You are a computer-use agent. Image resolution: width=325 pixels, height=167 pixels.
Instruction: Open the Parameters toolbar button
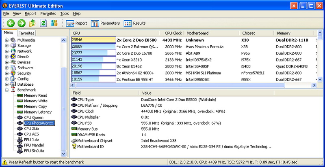[106, 23]
